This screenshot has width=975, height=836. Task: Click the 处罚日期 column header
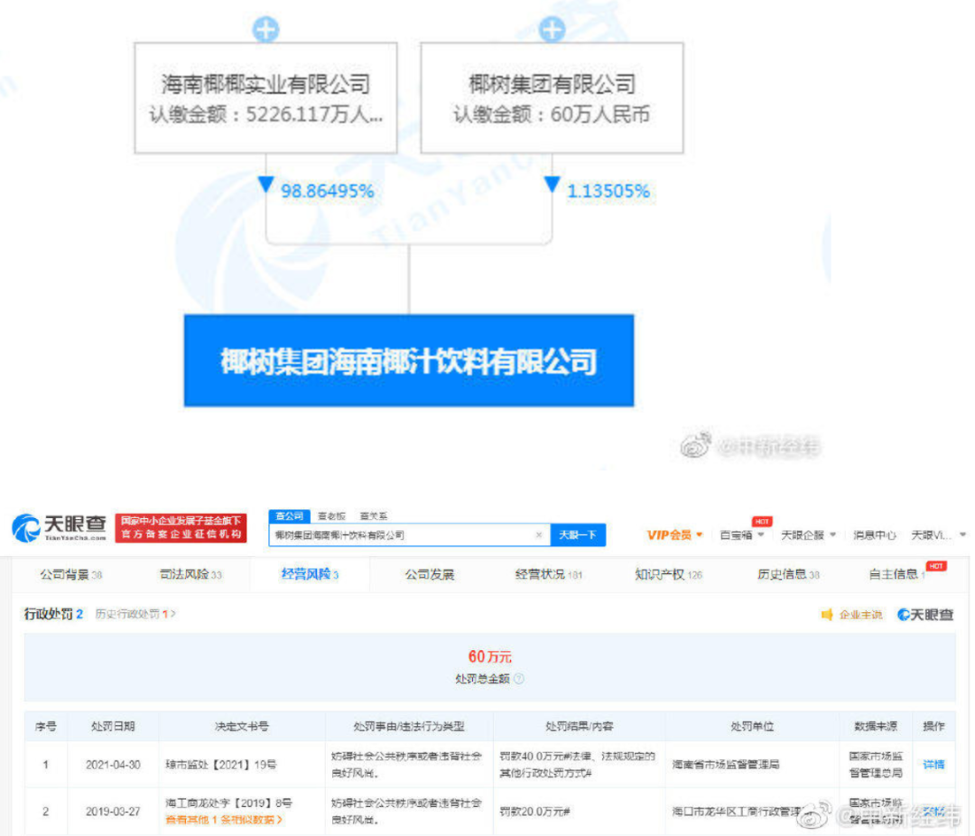click(x=113, y=726)
